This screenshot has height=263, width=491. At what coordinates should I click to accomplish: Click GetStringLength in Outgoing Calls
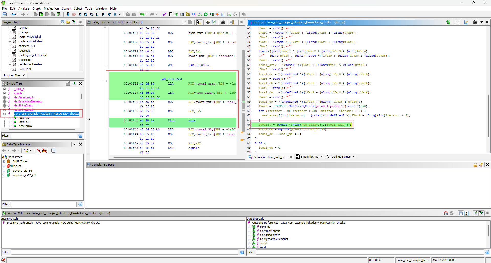(x=270, y=235)
